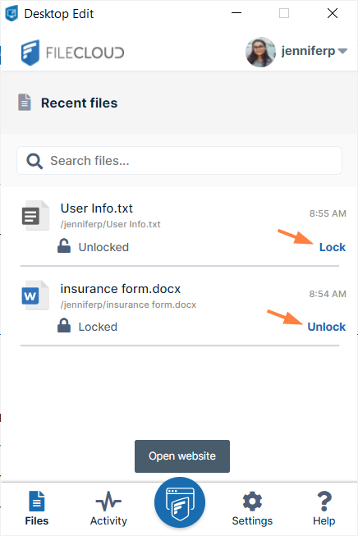Click the jenniferp username
This screenshot has width=358, height=536.
(x=308, y=51)
